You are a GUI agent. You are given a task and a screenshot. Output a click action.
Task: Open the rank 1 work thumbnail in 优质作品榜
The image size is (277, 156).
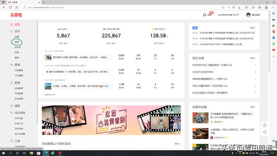(200, 117)
